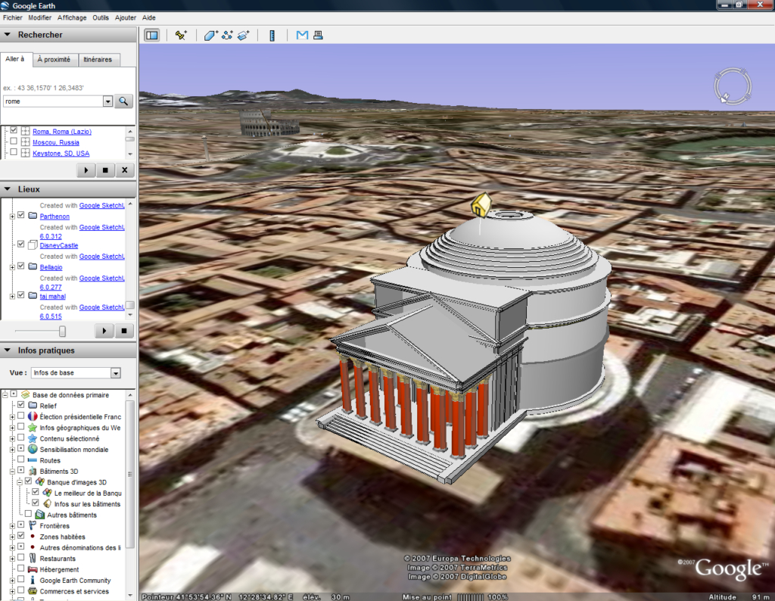Click the add image overlay icon
This screenshot has width=775, height=601.
243,35
